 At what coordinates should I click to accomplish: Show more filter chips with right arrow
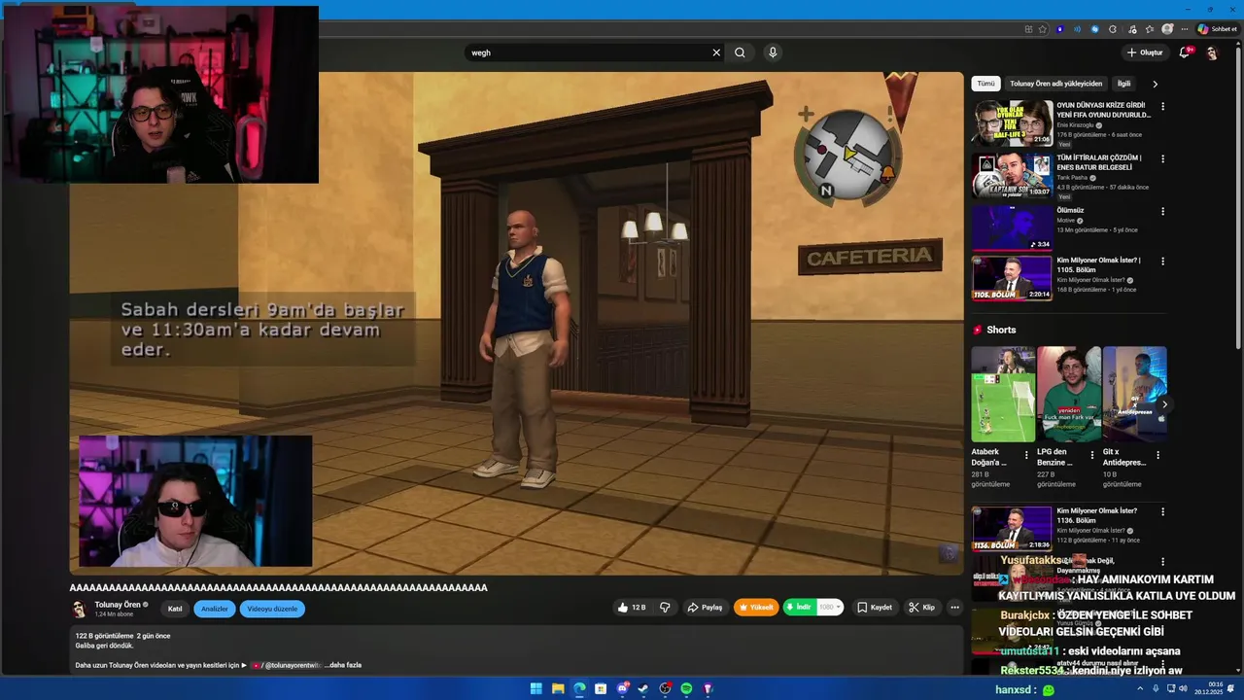point(1155,84)
